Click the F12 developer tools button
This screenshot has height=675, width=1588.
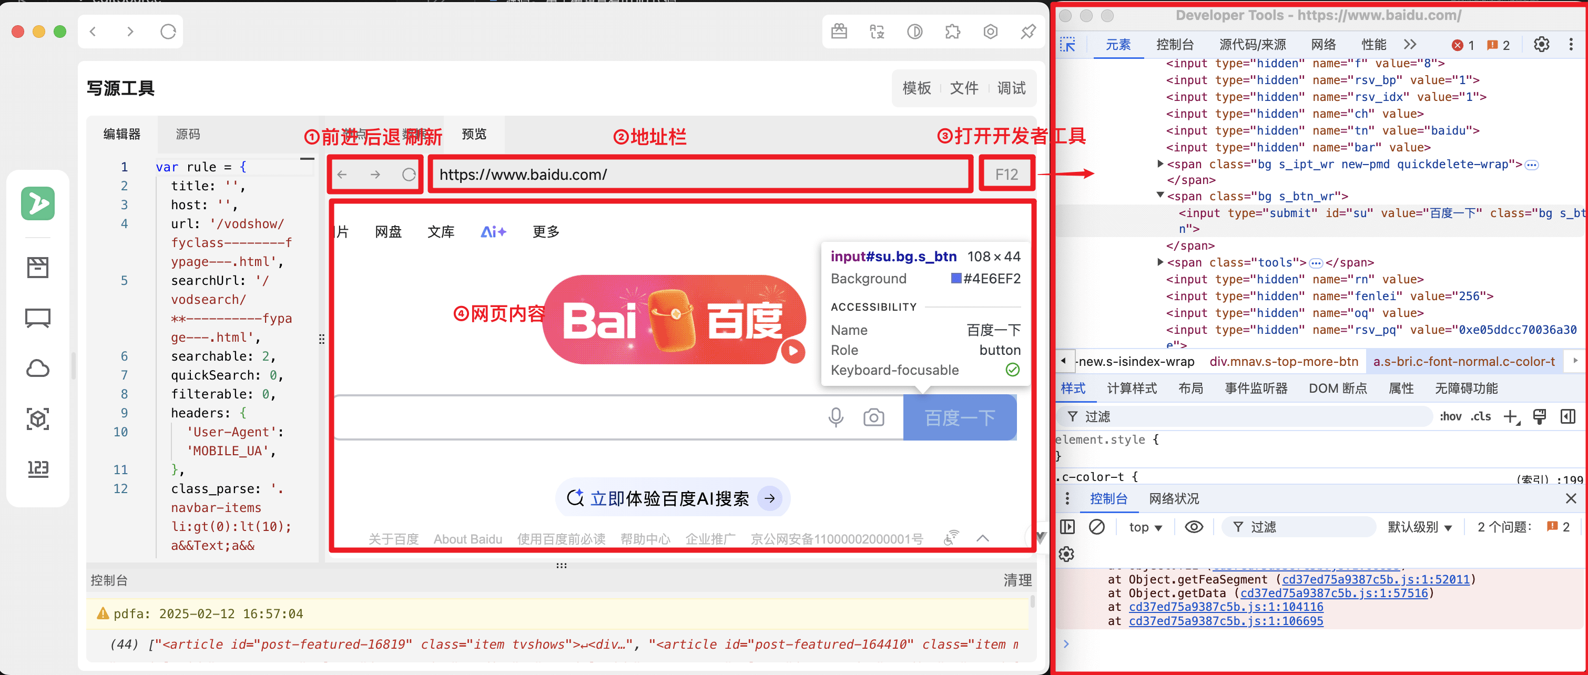tap(1006, 175)
